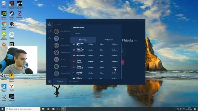Click the US flag beside USA-Даллас
Viewport: 198px width, 111px height.
74,55
